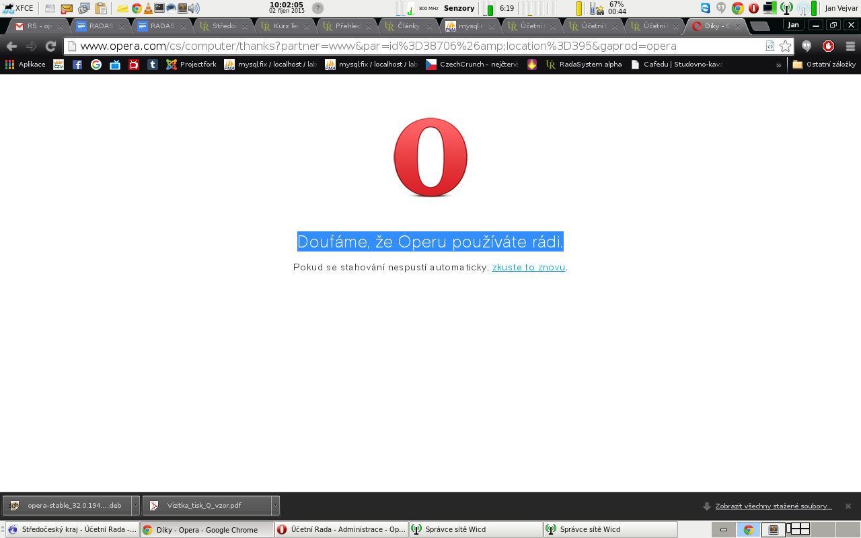Image resolution: width=861 pixels, height=538 pixels.
Task: Switch to the 'Články' tab
Action: (408, 26)
